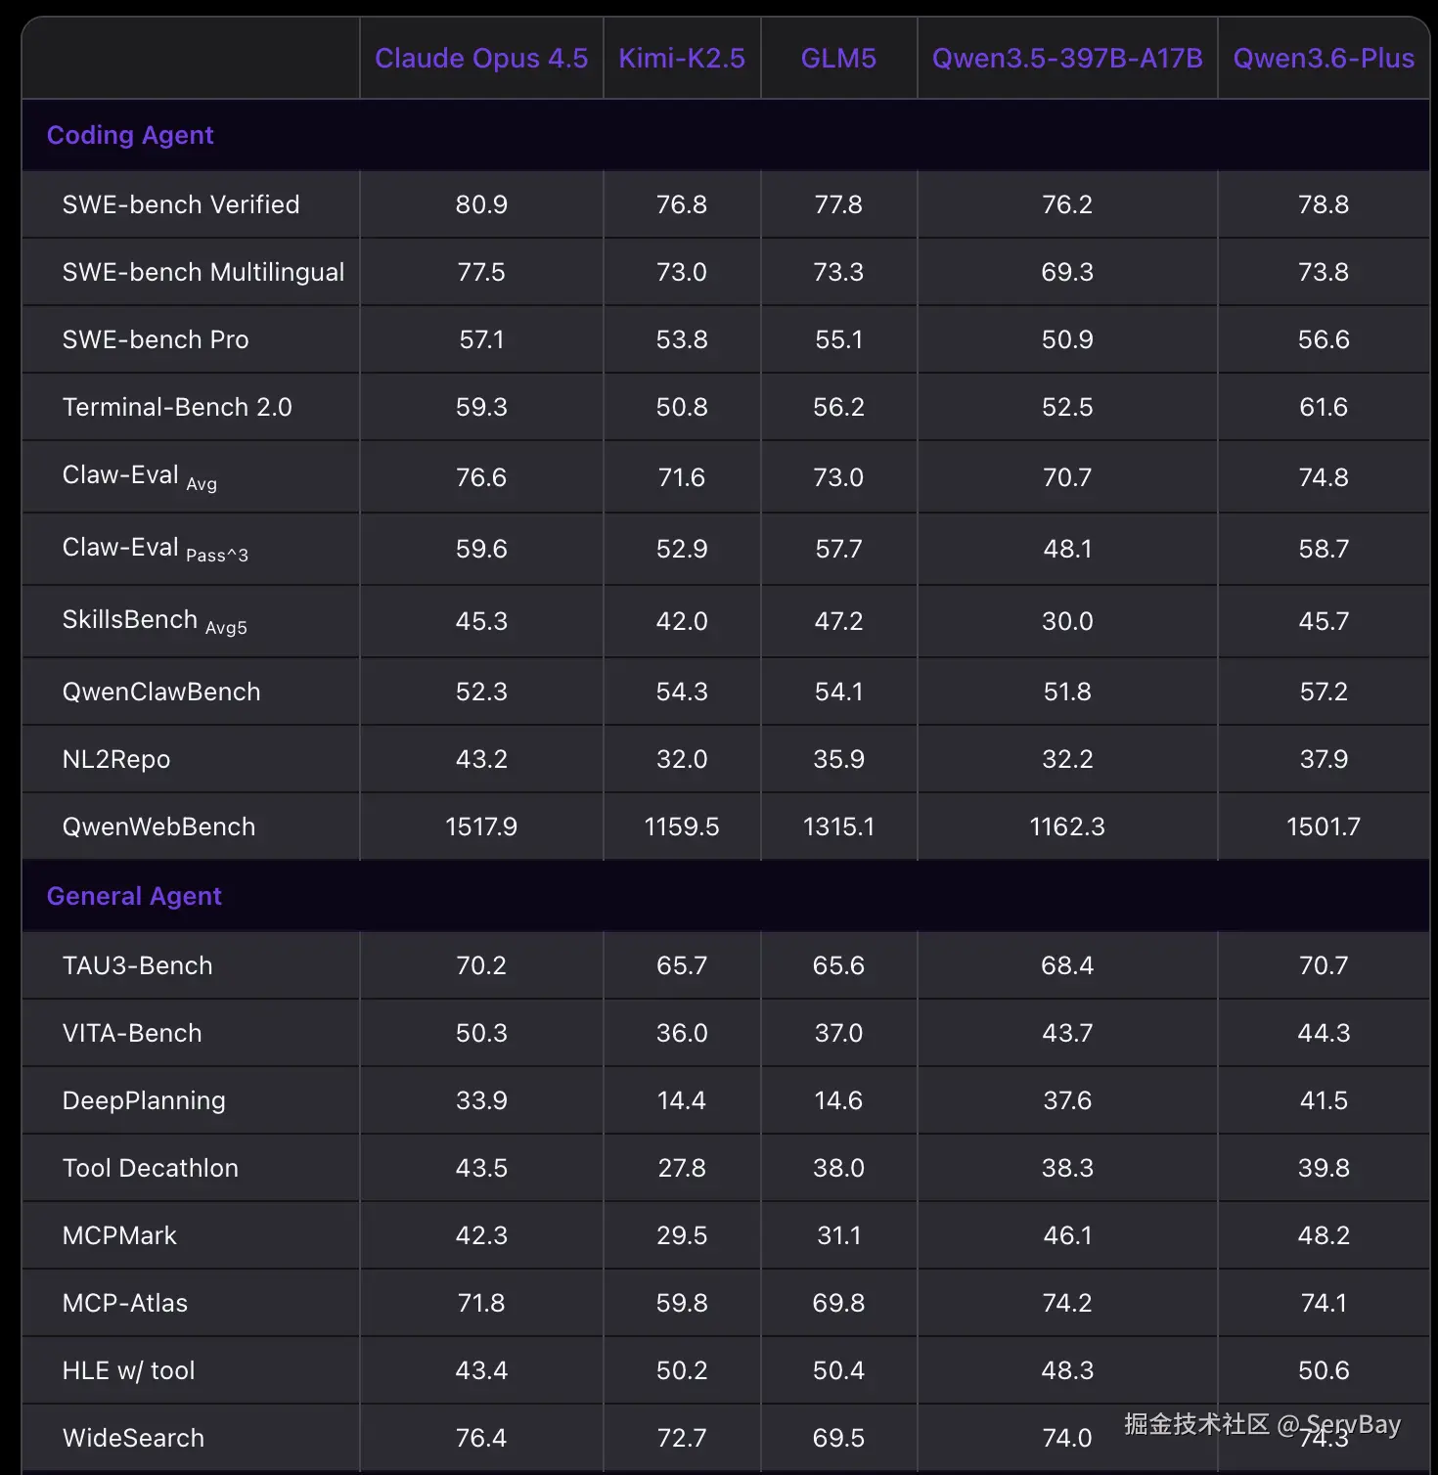Select the NL2Repo row label
This screenshot has height=1475, width=1438.
[116, 759]
